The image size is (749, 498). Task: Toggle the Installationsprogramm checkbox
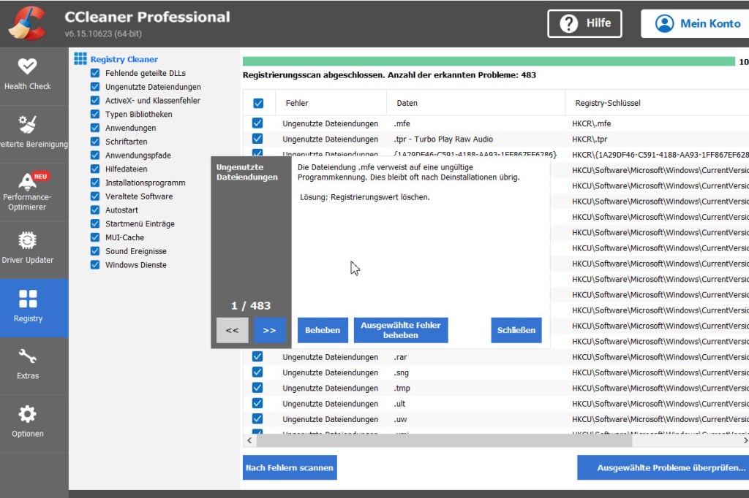click(95, 183)
